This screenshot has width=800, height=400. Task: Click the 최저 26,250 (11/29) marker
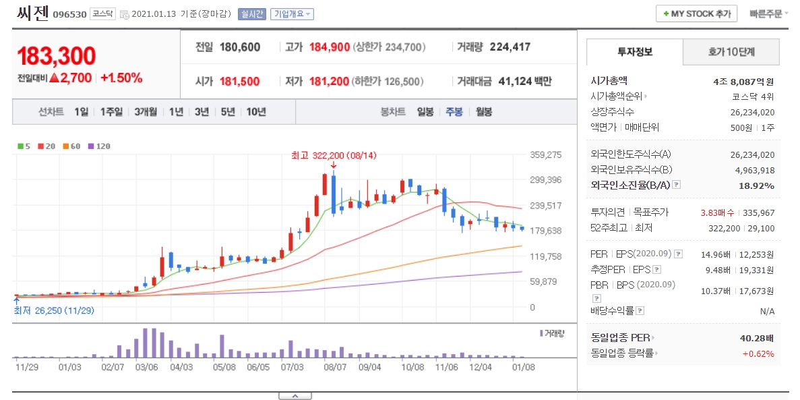[55, 310]
